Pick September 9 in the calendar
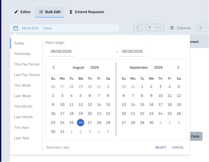 pos(151,96)
